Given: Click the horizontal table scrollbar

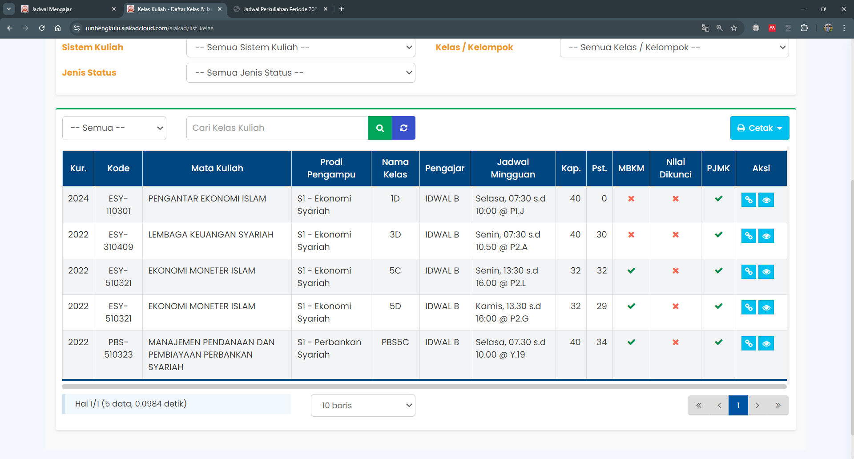Looking at the screenshot, I should pos(424,387).
